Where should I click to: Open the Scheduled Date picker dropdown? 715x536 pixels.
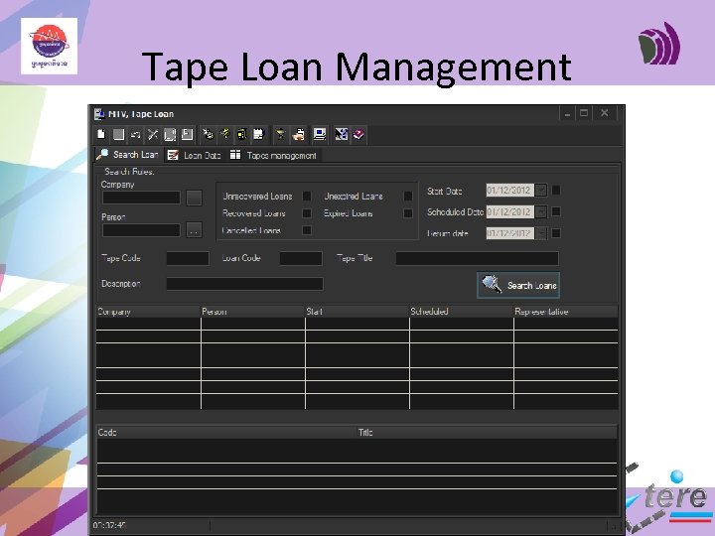(541, 211)
